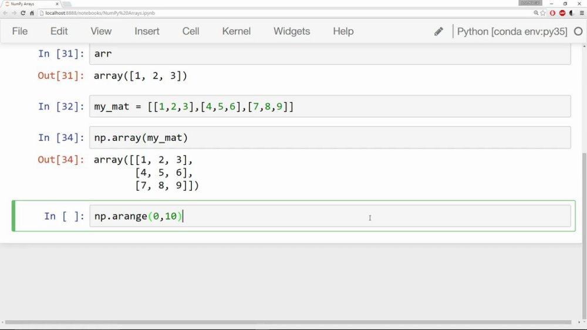Click the code cell containing arr
The height and width of the screenshot is (330, 587).
[x=330, y=53]
